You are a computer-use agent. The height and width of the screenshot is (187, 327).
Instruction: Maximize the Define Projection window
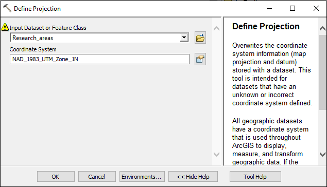pos(292,8)
